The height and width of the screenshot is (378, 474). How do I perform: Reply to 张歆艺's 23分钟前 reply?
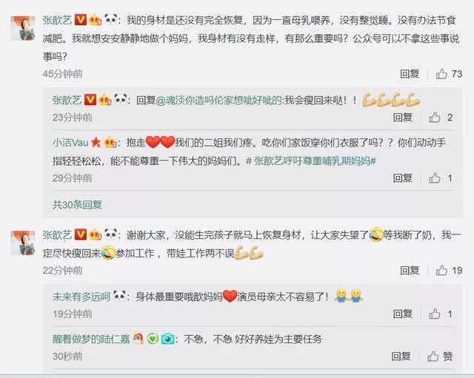coord(403,118)
